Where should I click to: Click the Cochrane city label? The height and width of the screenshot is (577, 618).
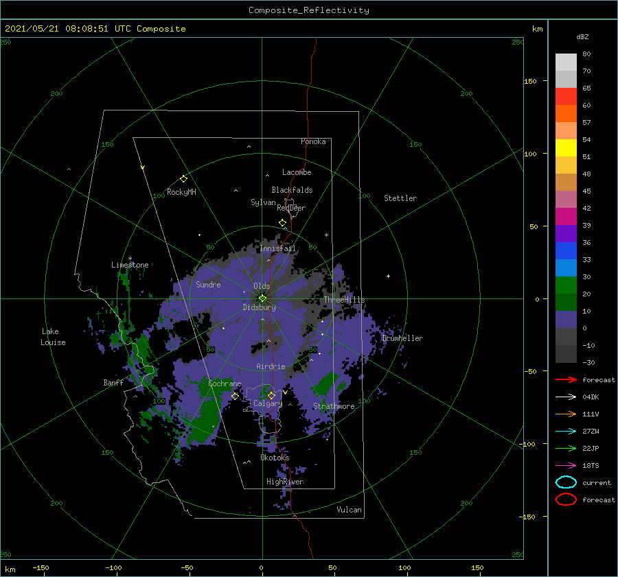225,384
